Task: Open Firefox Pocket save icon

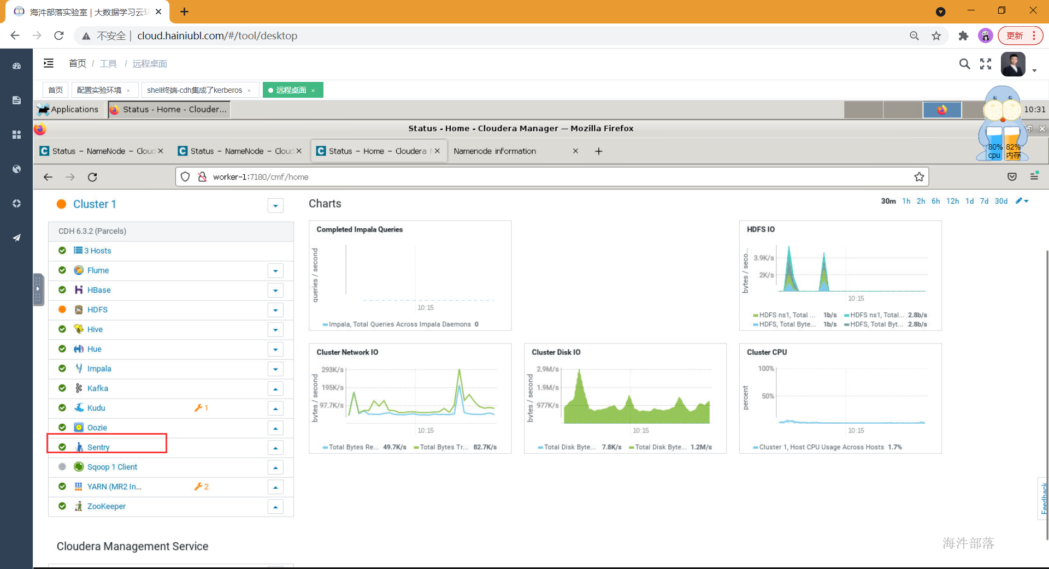Action: point(1012,176)
